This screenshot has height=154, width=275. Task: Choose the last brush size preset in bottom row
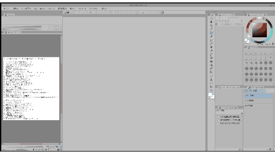click(x=270, y=80)
